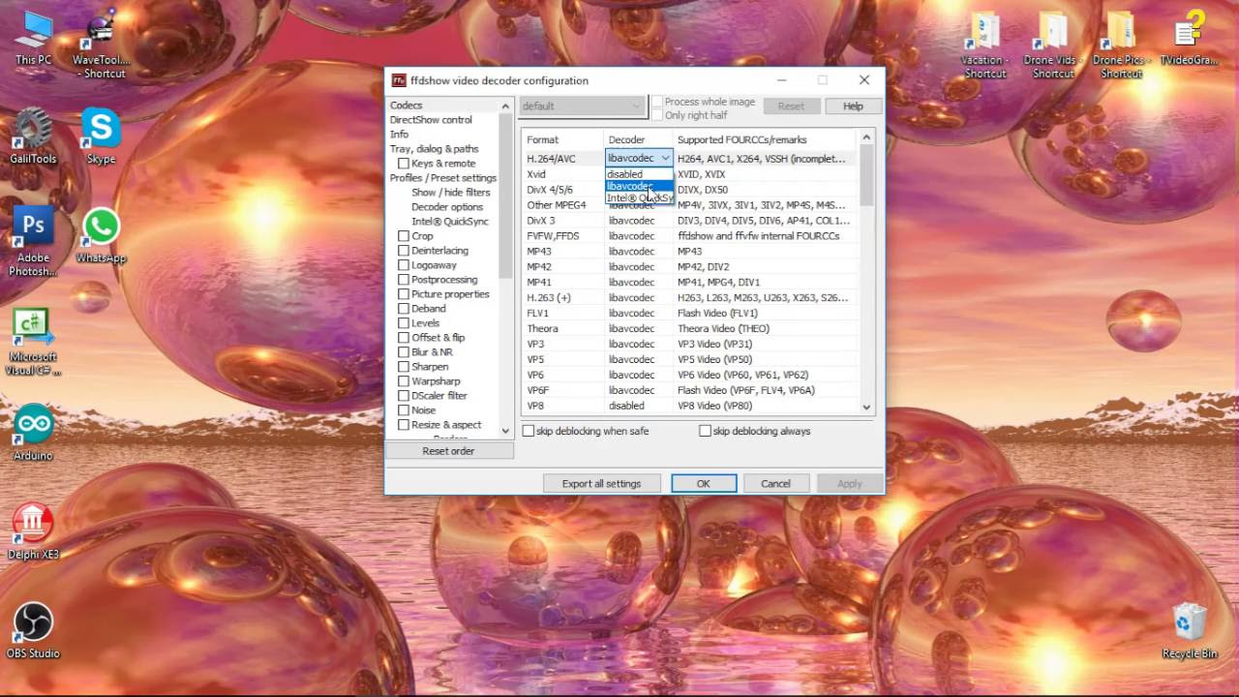Toggle the Levels filter checkbox
The width and height of the screenshot is (1239, 697).
pos(404,323)
